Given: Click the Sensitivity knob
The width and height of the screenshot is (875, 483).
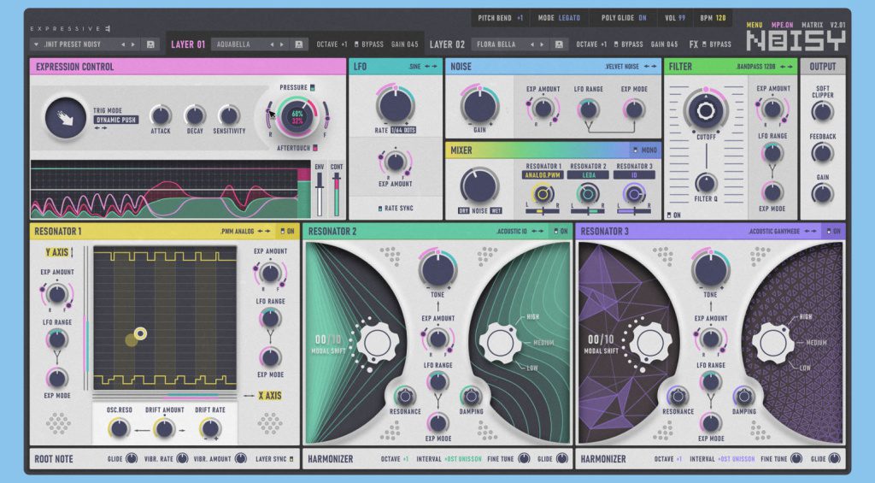Looking at the screenshot, I should pyautogui.click(x=229, y=115).
